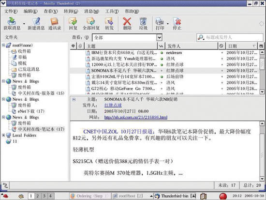This screenshot has height=200, width=266.
Task: Toggle junk status on IBM行货本 row
Action: tap(222, 53)
